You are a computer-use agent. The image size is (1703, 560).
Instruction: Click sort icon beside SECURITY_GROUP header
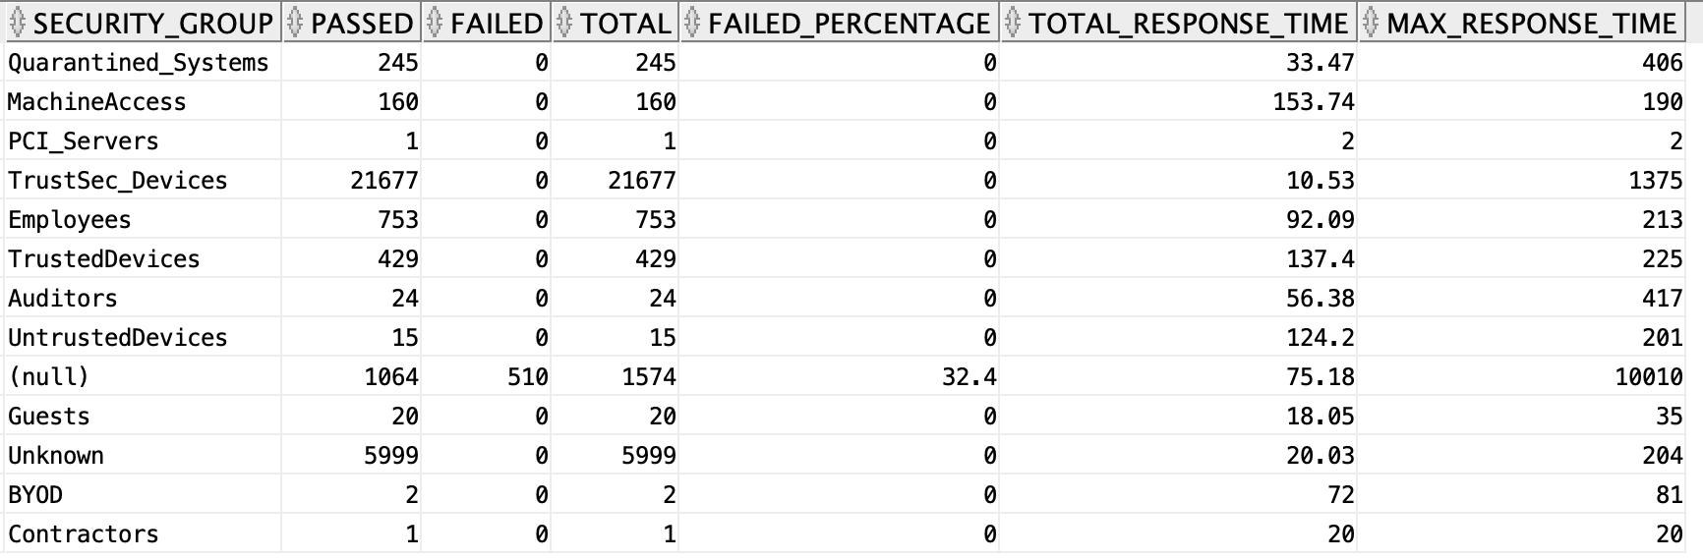click(18, 23)
